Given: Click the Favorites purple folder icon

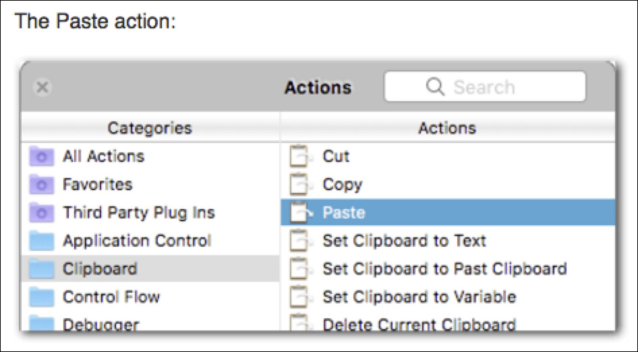Looking at the screenshot, I should point(42,184).
